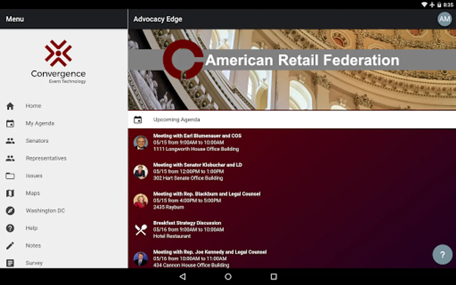
Task: Tap the Help question mark icon in the menu
Action: click(10, 228)
